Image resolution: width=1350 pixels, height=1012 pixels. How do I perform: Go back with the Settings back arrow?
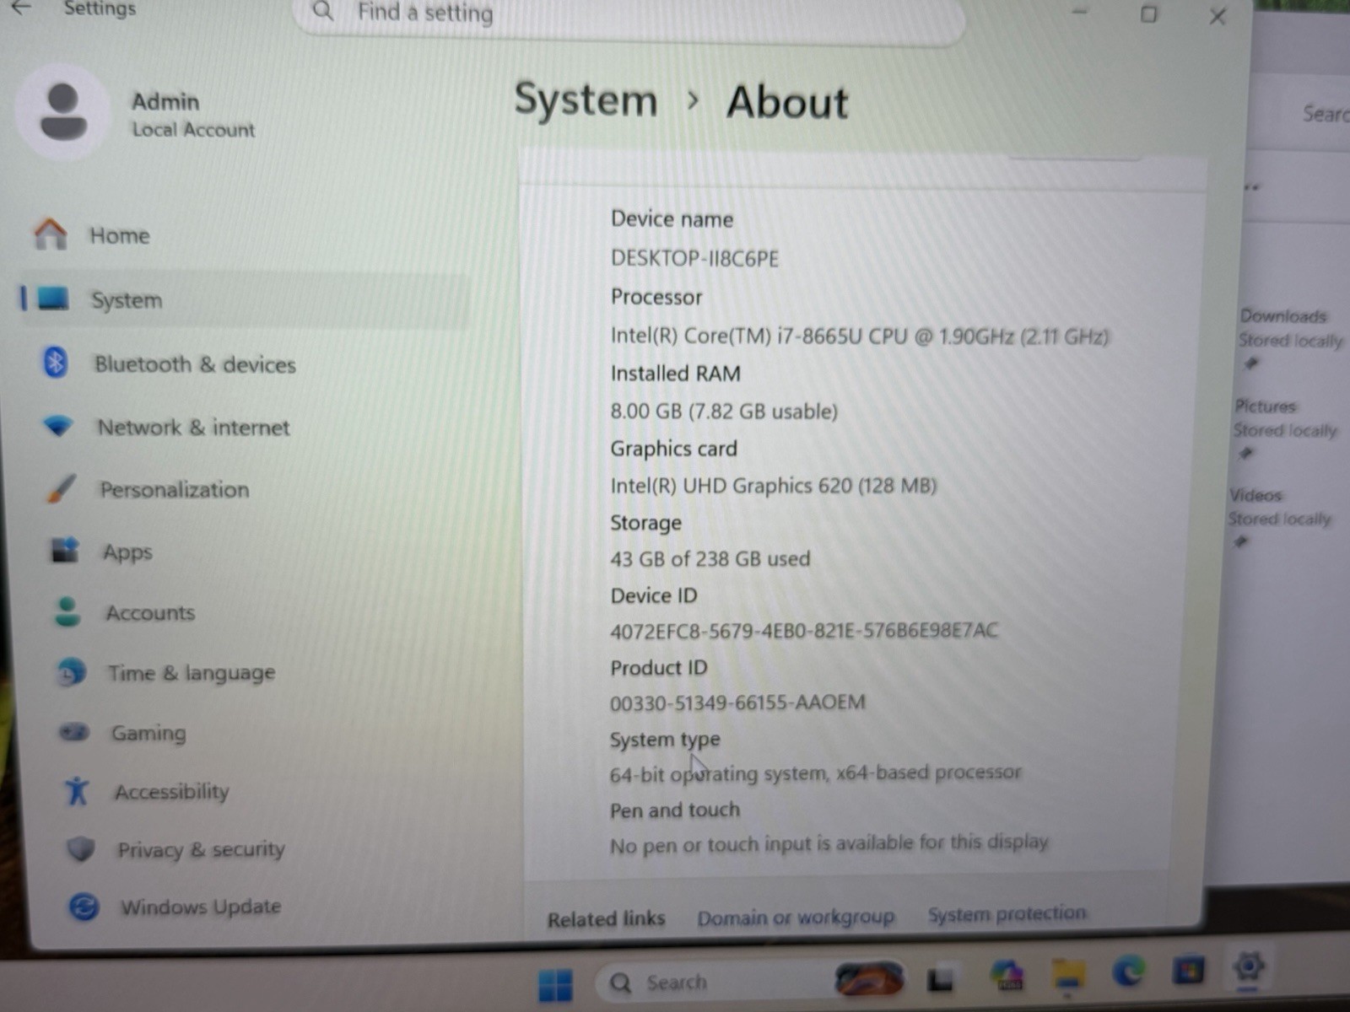tap(21, 8)
